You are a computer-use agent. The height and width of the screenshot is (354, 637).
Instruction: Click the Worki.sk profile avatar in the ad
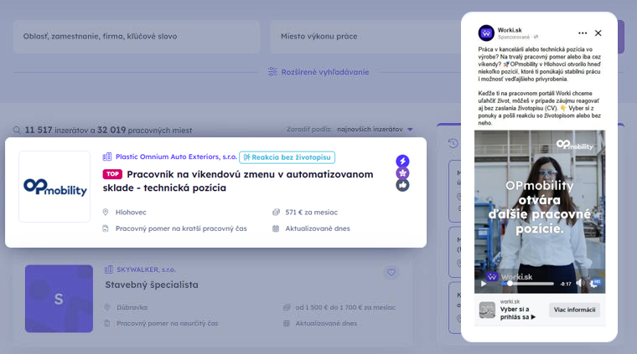[x=486, y=33]
